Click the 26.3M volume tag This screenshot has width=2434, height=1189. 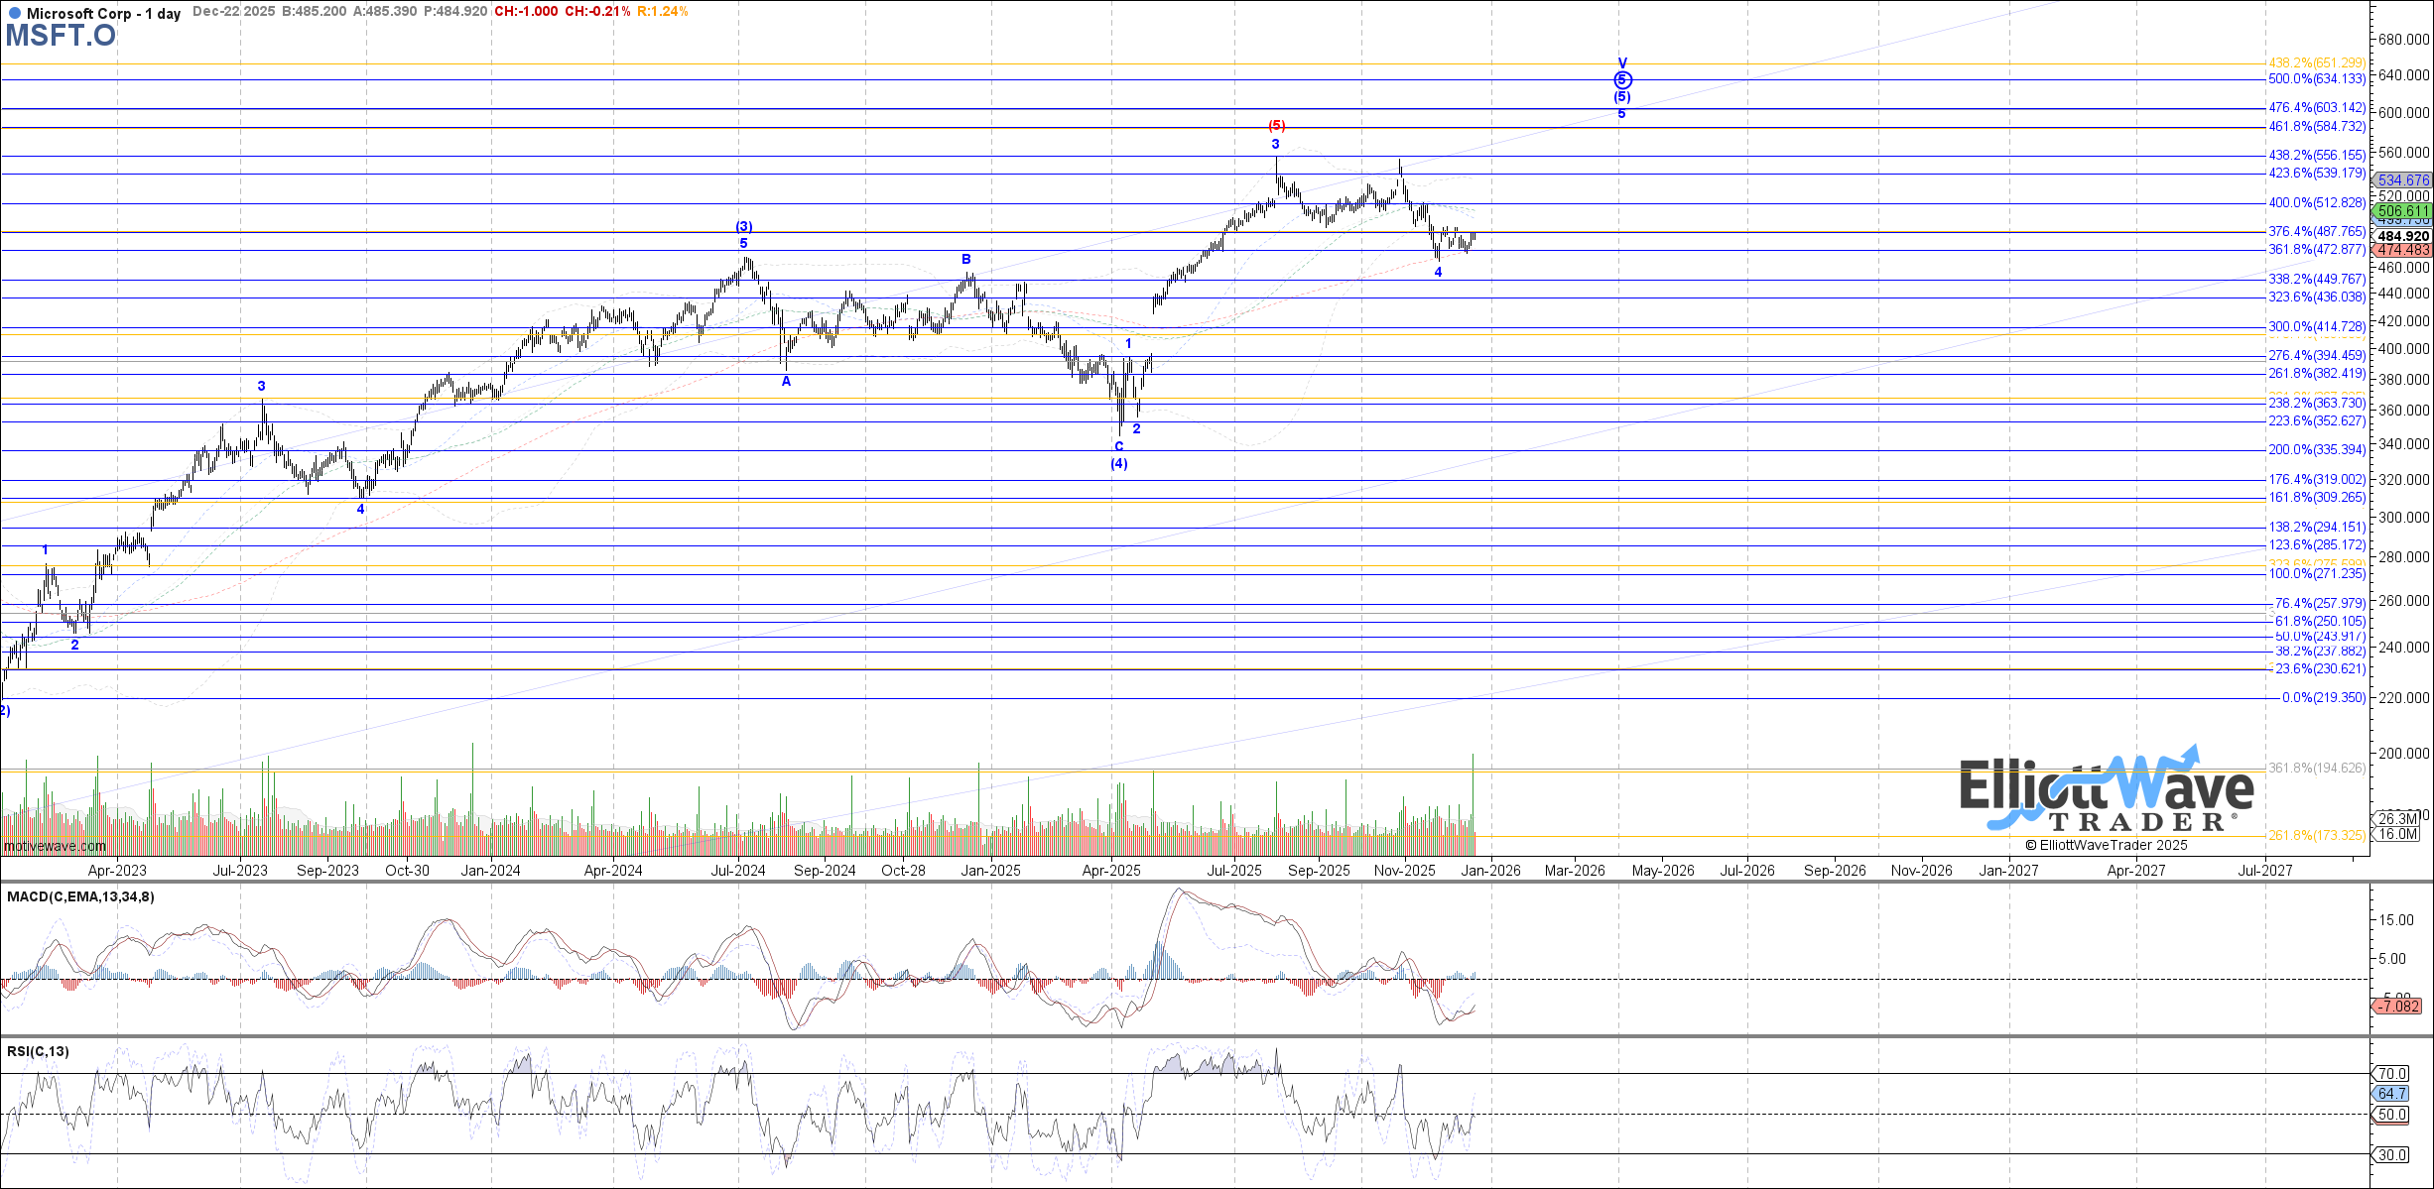pyautogui.click(x=2398, y=818)
